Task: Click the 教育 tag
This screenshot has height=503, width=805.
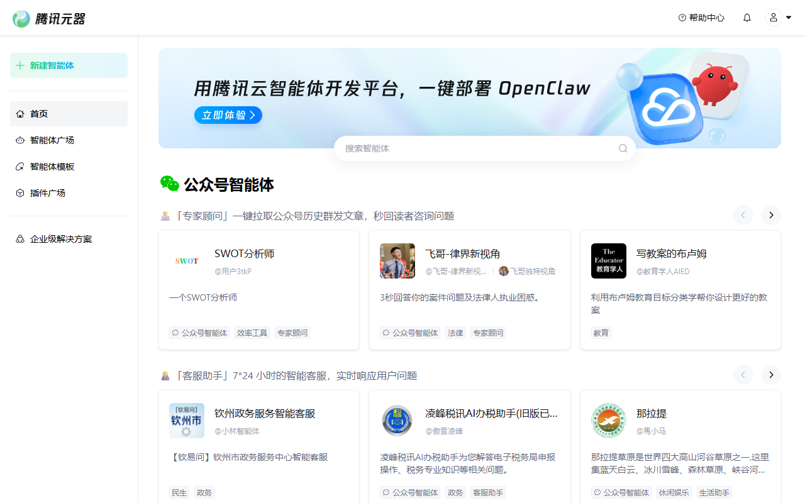Action: tap(601, 333)
